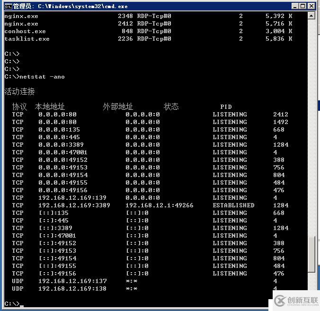This screenshot has width=320, height=311.
Task: Click the process name 'conhost.exe'
Action: point(25,31)
